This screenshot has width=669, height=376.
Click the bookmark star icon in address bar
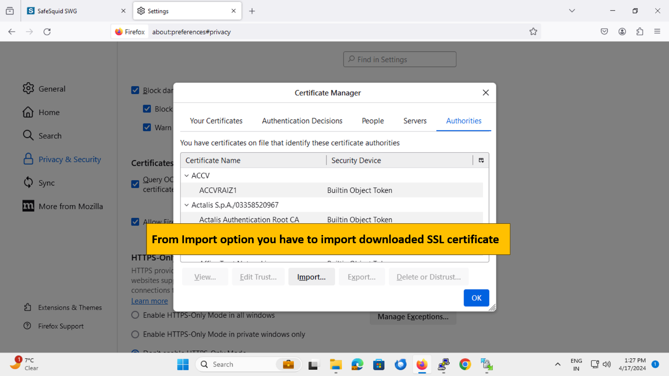(533, 31)
